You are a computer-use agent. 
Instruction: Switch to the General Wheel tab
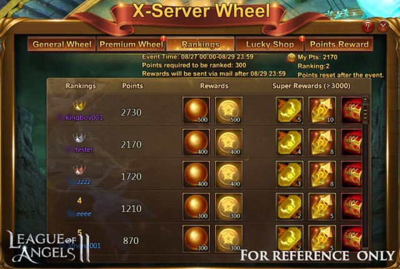point(62,44)
